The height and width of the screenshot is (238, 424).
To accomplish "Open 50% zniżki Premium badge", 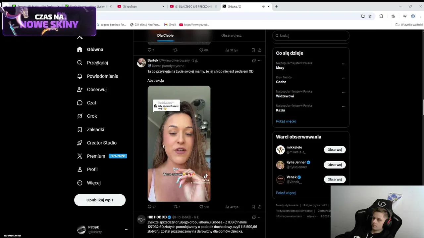I will point(118,156).
